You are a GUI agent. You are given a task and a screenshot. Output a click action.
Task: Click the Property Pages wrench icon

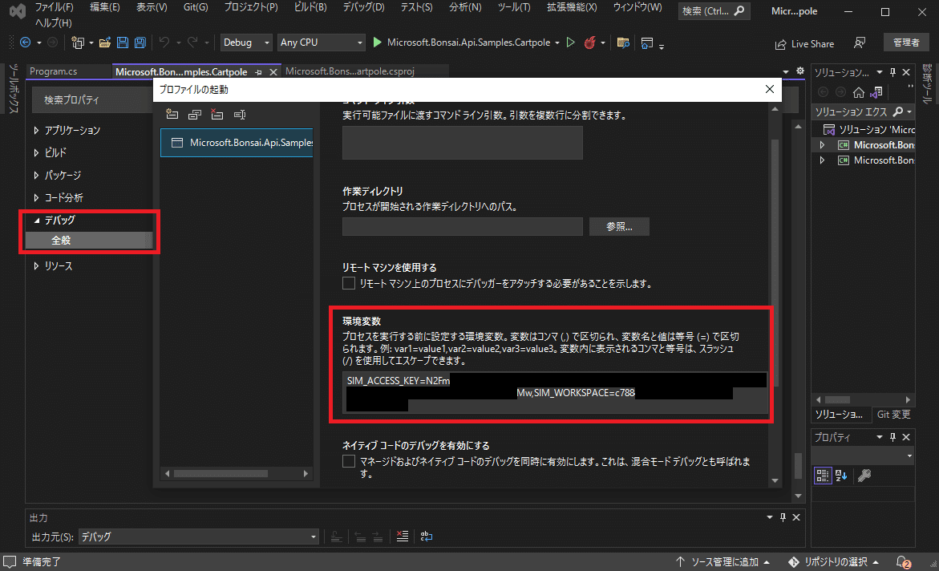[x=864, y=476]
